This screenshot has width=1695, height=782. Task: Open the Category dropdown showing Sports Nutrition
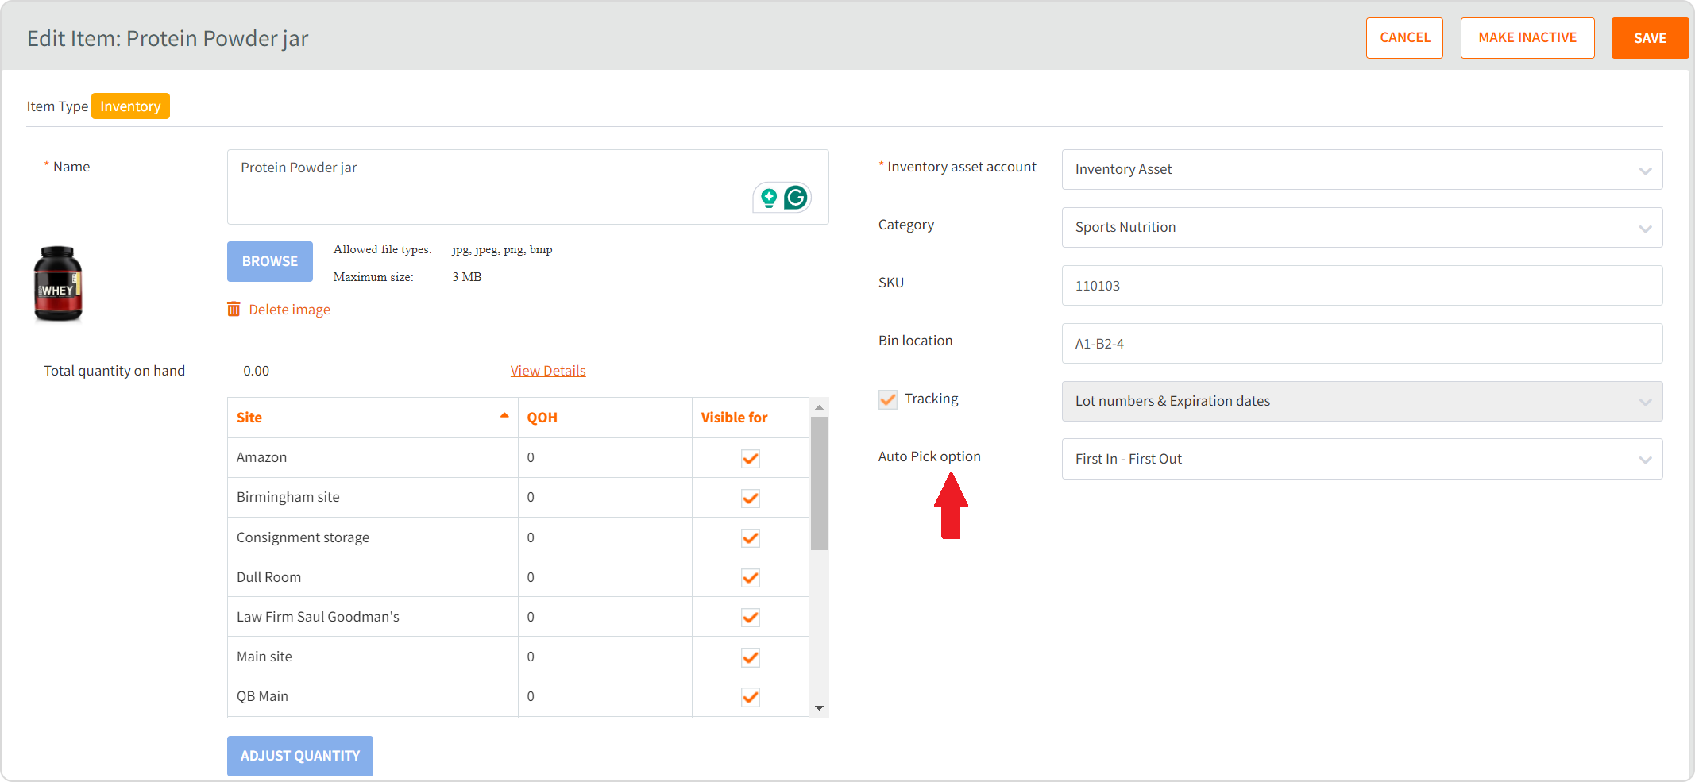pyautogui.click(x=1362, y=227)
